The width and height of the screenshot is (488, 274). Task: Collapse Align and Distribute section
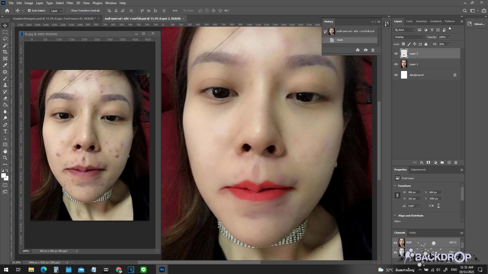pos(395,216)
